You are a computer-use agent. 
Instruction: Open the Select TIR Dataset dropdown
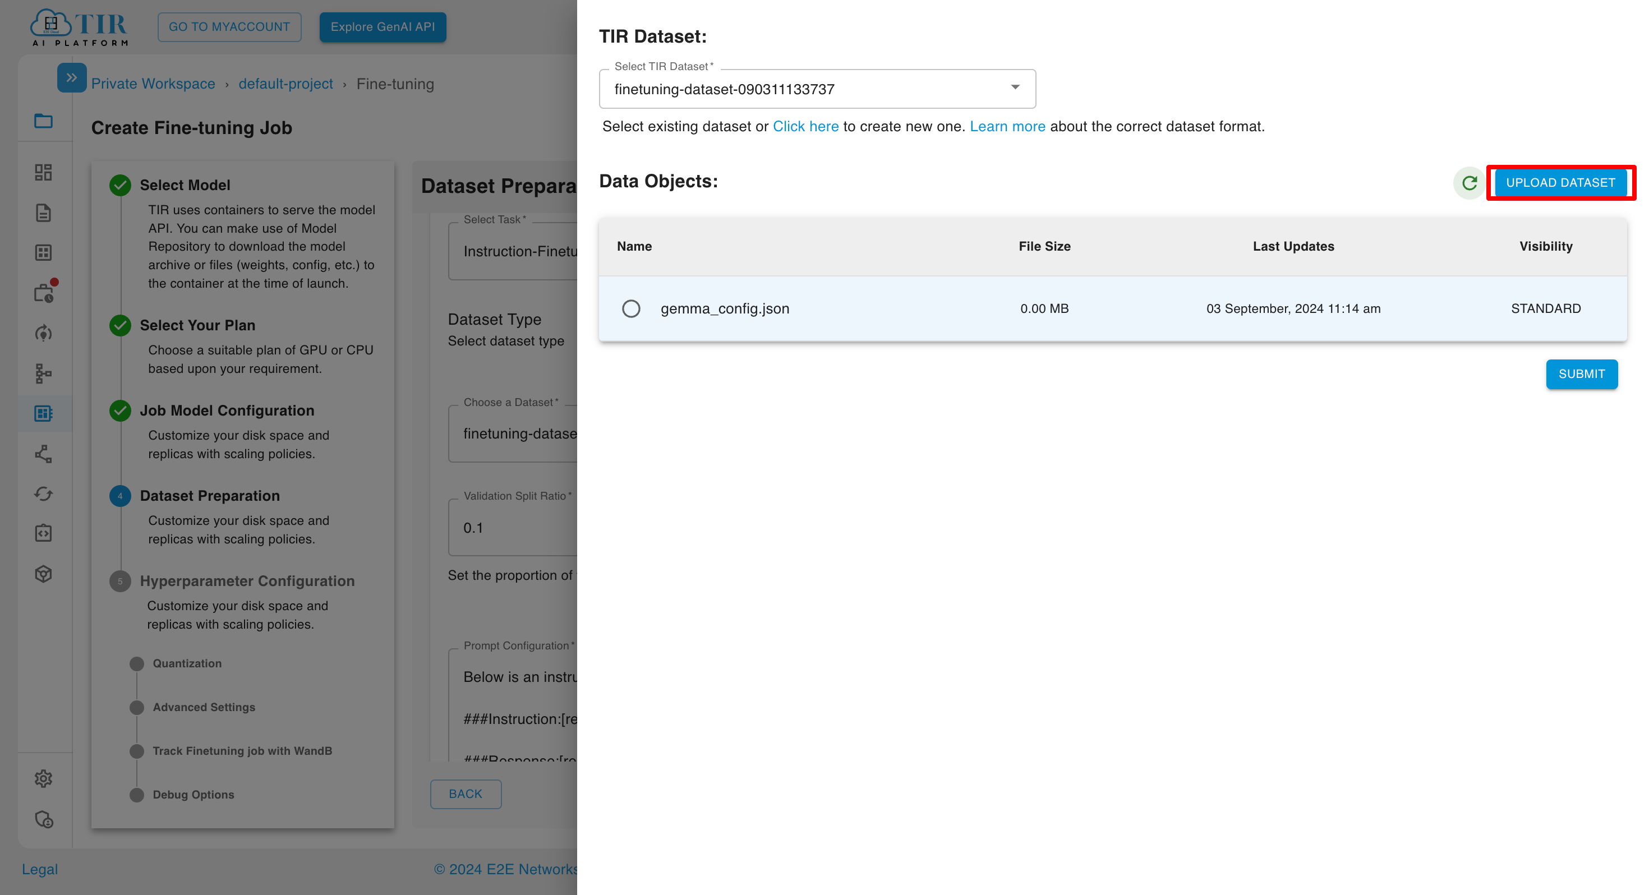pyautogui.click(x=817, y=89)
